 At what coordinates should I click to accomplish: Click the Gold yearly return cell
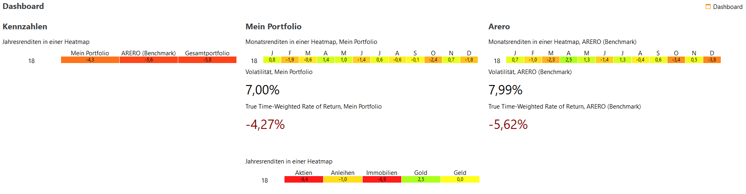click(x=421, y=179)
